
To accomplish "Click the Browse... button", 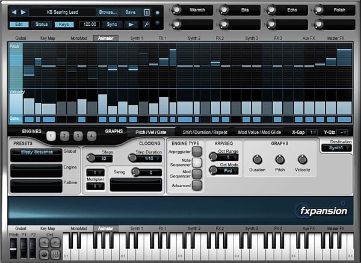I will point(108,12).
